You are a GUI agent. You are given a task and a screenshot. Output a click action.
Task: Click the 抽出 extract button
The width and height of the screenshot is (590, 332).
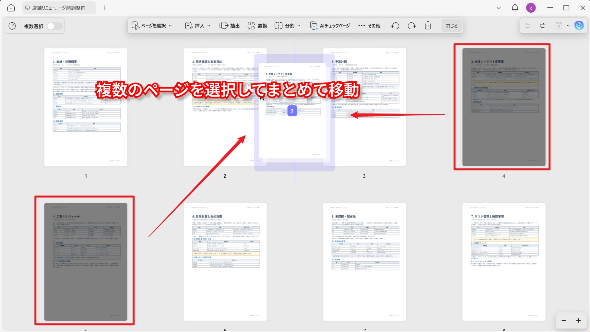(x=230, y=26)
